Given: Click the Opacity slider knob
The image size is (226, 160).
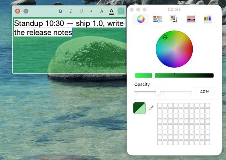Looking at the screenshot, I should [158, 91].
